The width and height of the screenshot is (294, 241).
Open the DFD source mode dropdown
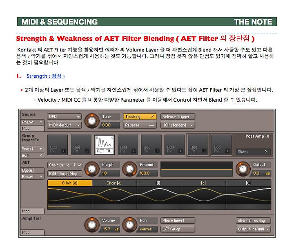65,116
